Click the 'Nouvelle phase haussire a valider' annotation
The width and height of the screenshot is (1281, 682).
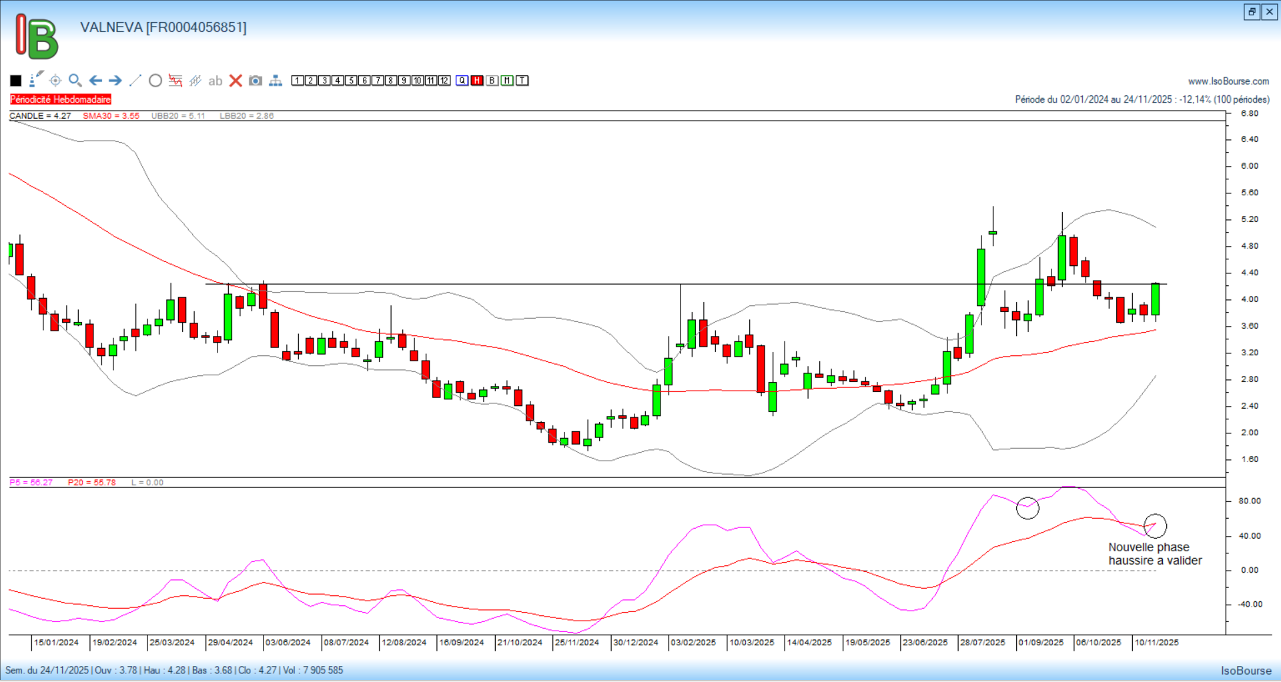tap(1155, 554)
